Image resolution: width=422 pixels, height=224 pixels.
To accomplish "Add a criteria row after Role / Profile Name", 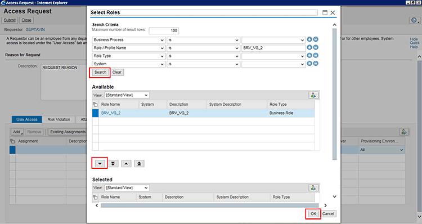I will click(x=309, y=47).
